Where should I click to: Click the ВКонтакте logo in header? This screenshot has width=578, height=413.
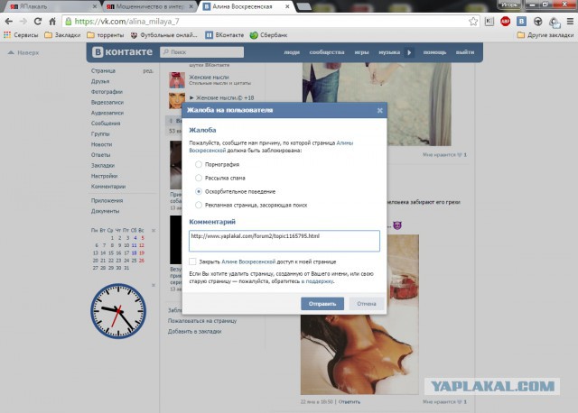[x=122, y=52]
